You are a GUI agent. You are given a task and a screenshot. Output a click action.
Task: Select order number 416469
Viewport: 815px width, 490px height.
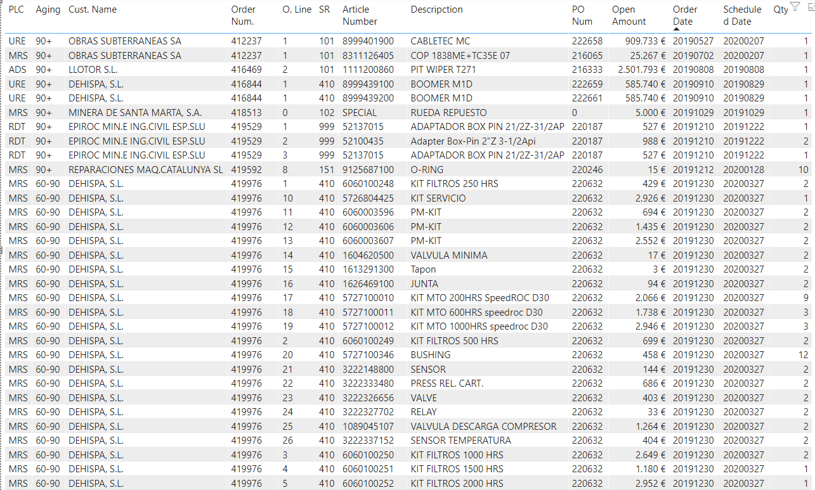(247, 70)
